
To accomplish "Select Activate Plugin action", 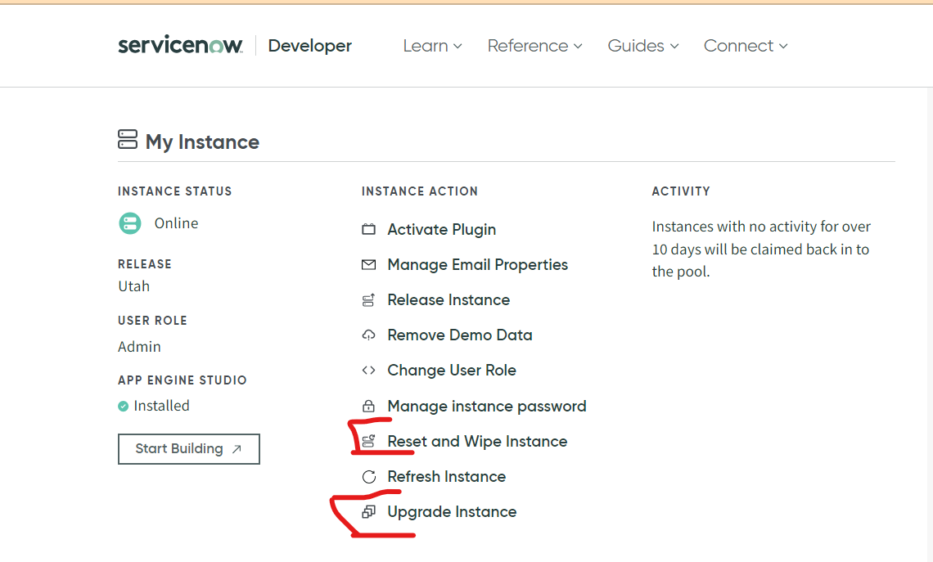I will (x=441, y=230).
